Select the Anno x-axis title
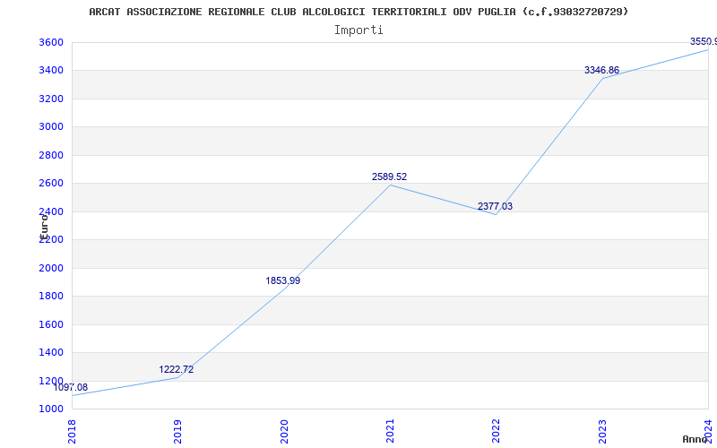The width and height of the screenshot is (717, 448). coord(695,439)
